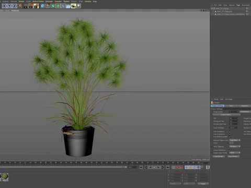
Task: Click the Light bulb icon in toolbar
Action: point(78,6)
